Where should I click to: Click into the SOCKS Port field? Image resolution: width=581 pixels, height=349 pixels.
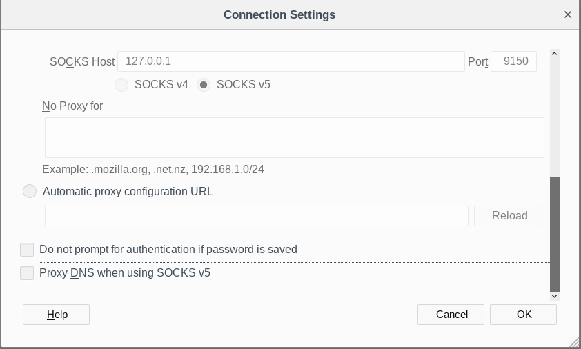click(513, 61)
